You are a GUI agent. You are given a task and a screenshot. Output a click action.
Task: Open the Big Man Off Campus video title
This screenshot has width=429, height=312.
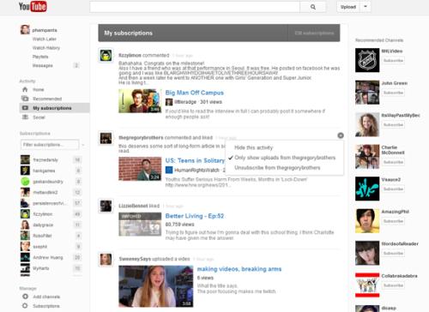pos(195,93)
